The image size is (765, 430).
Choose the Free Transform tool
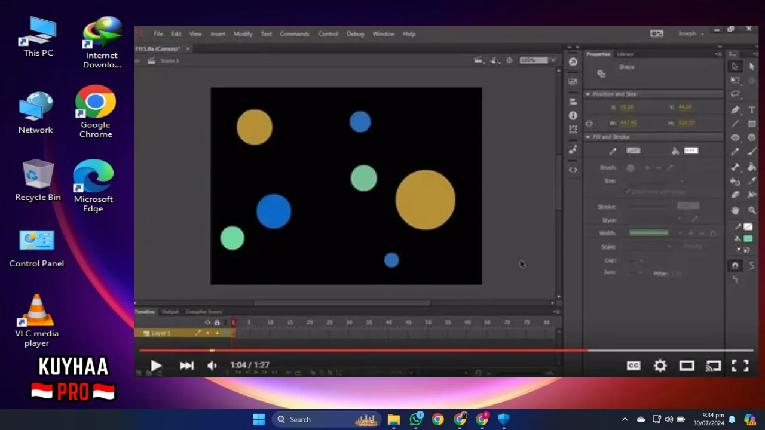(x=735, y=80)
